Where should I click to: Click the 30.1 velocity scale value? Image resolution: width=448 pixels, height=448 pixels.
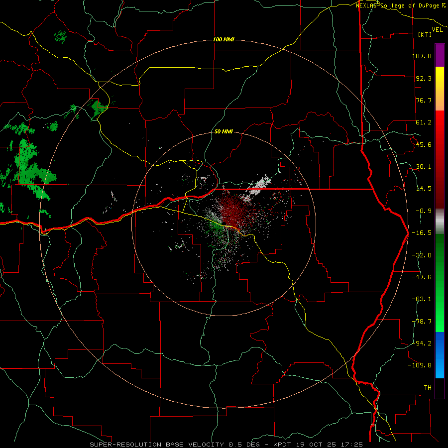(x=424, y=167)
